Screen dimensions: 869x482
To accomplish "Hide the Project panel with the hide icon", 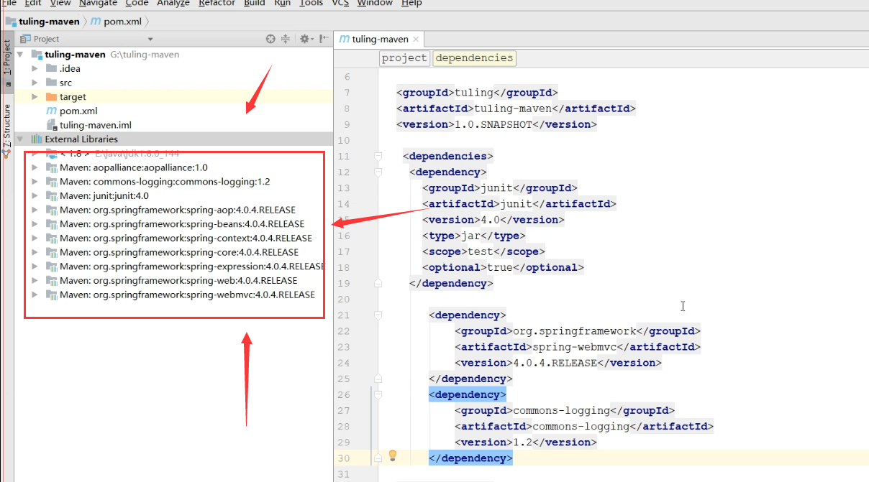I will [x=324, y=39].
